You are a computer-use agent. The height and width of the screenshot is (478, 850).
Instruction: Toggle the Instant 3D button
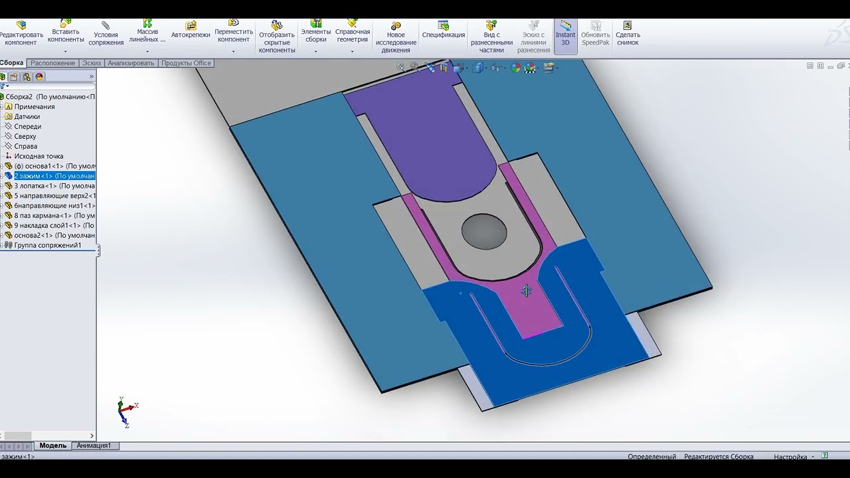click(565, 34)
